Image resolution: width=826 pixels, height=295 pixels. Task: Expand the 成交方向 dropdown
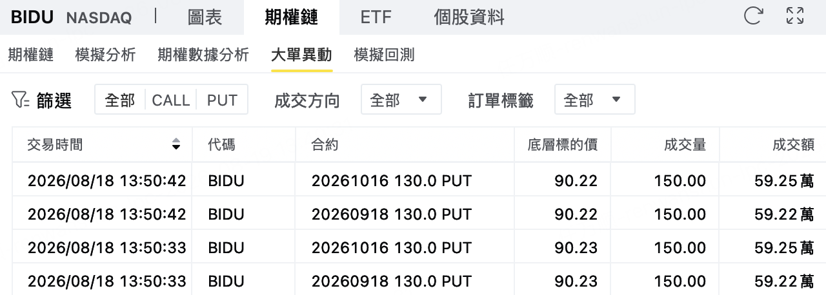401,100
